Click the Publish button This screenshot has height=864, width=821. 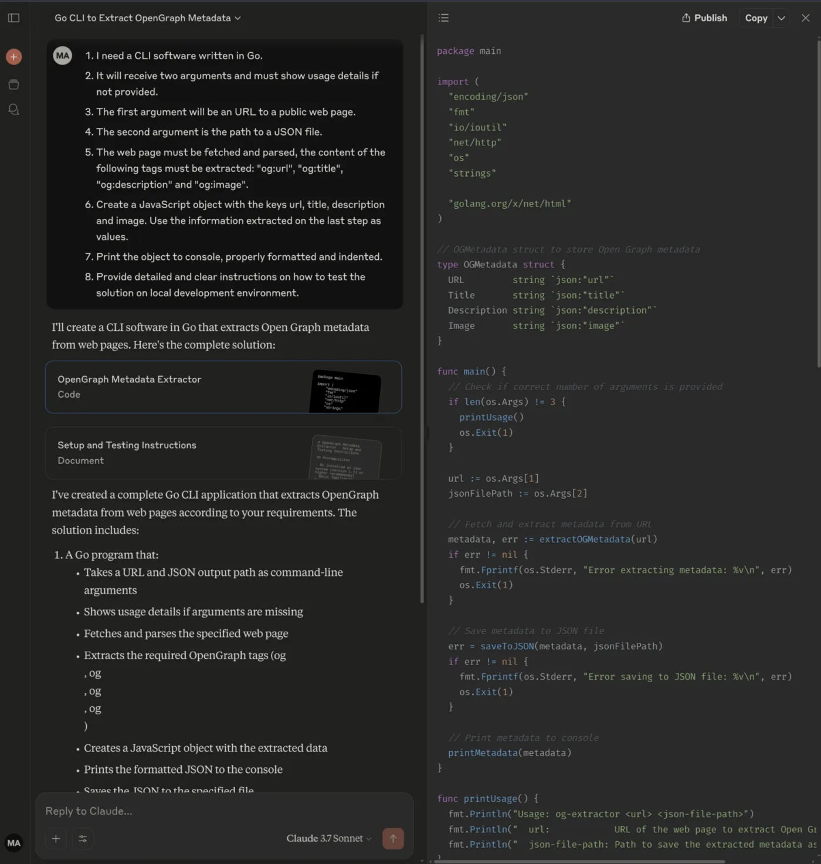704,18
